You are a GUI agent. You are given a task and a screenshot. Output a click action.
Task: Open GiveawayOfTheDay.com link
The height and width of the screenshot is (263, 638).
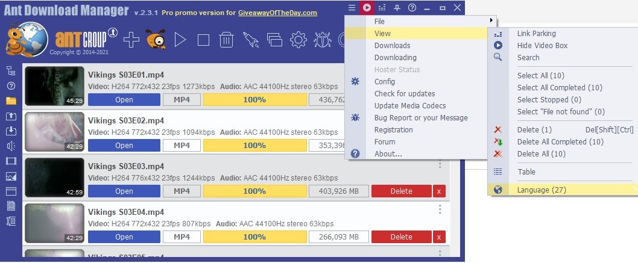[x=277, y=13]
